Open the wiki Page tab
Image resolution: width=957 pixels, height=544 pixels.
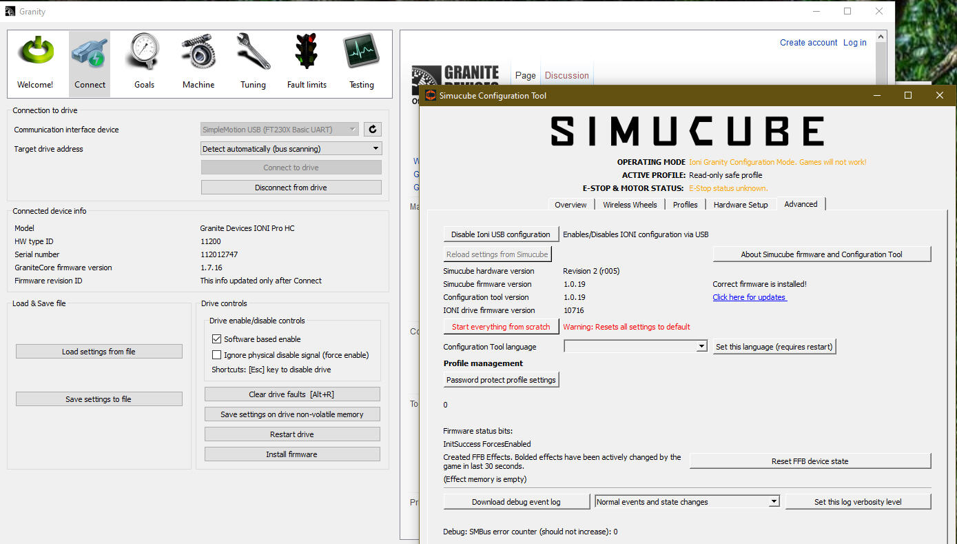[x=525, y=75]
